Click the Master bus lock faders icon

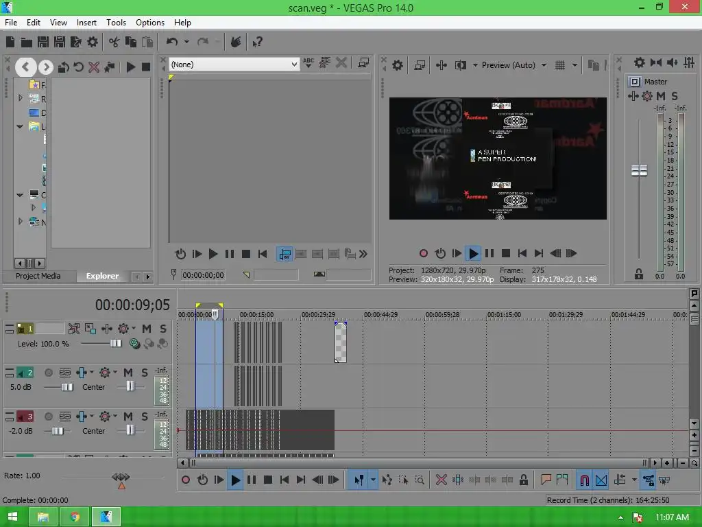tap(639, 274)
